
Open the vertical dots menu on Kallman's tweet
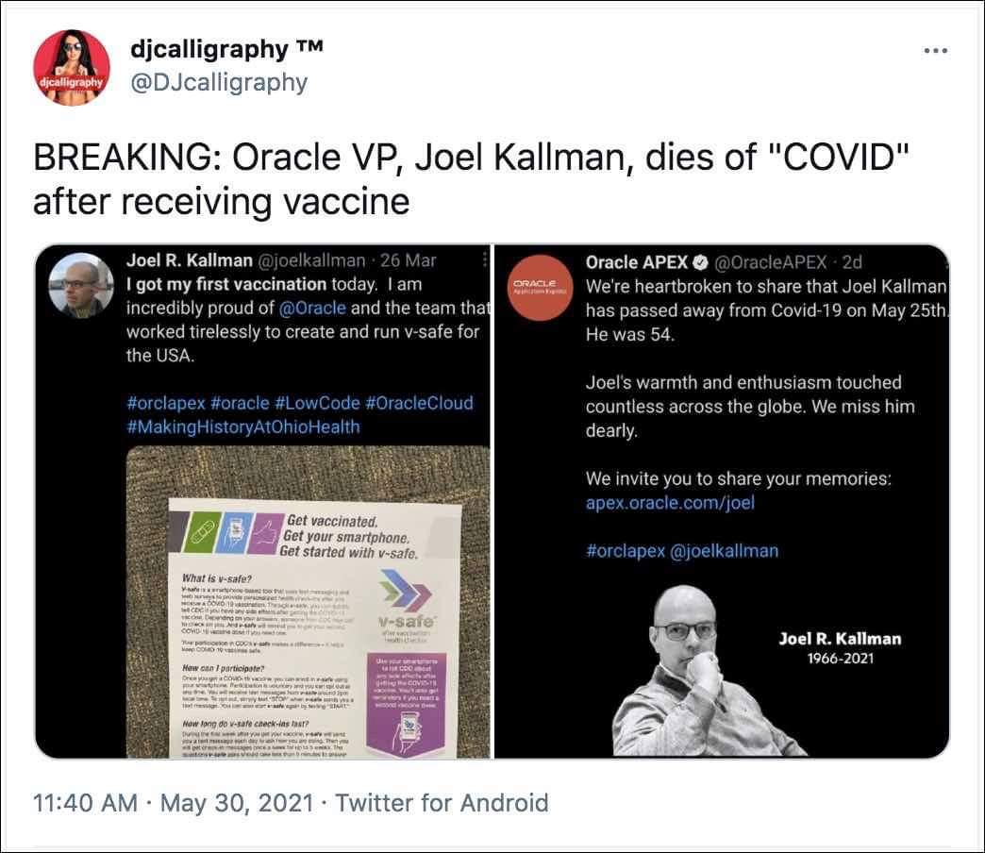(485, 260)
